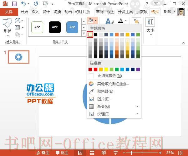Undo the last action
The height and width of the screenshot is (156, 188).
point(23,4)
